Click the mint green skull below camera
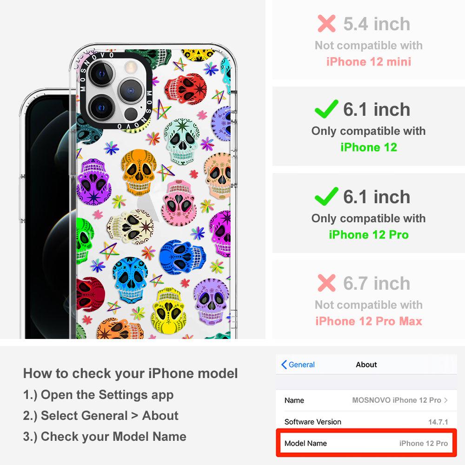 click(x=182, y=141)
